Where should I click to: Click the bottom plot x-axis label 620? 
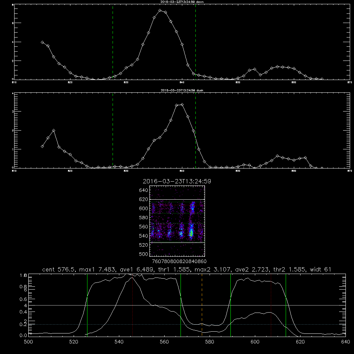[x=300, y=342]
